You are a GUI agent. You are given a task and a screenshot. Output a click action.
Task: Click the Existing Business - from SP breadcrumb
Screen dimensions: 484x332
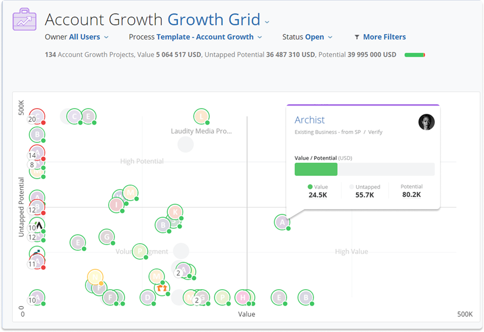pos(327,132)
